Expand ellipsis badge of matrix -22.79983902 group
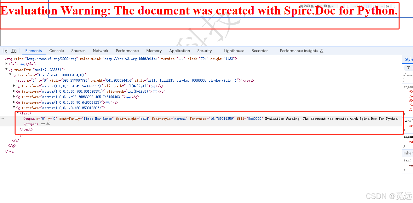The width and height of the screenshot is (413, 203). (129, 97)
